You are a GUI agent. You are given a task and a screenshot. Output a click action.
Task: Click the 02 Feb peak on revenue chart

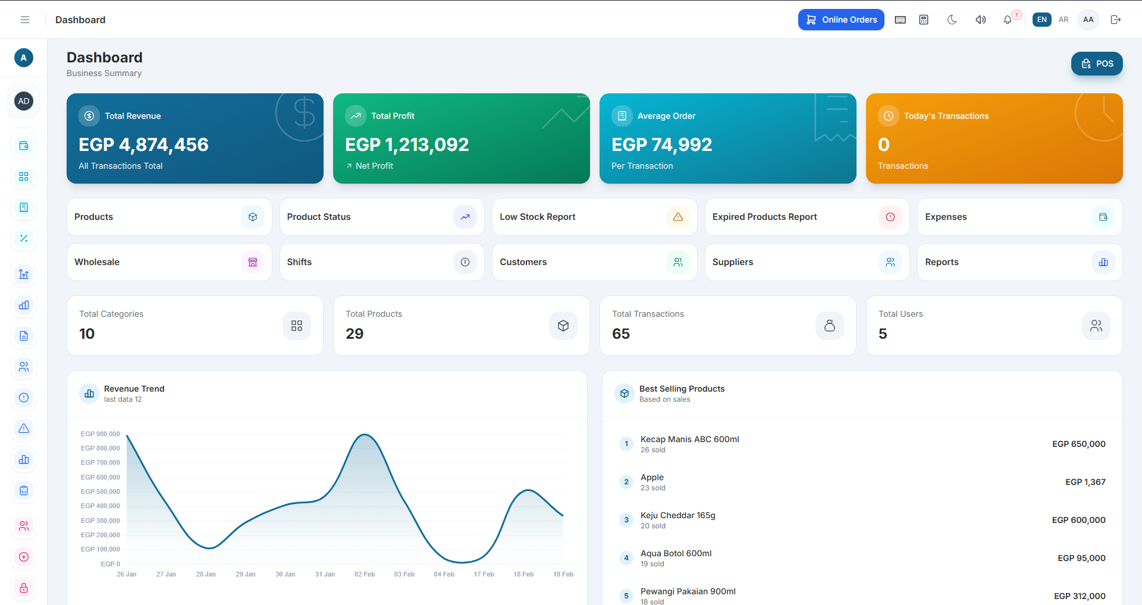(x=365, y=435)
